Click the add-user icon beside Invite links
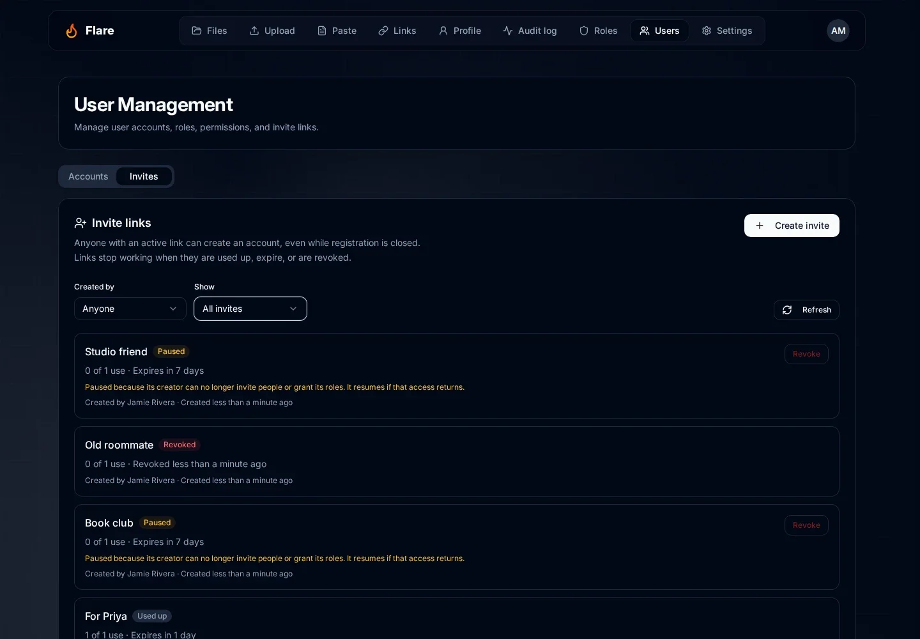The height and width of the screenshot is (639, 920). pyautogui.click(x=80, y=223)
